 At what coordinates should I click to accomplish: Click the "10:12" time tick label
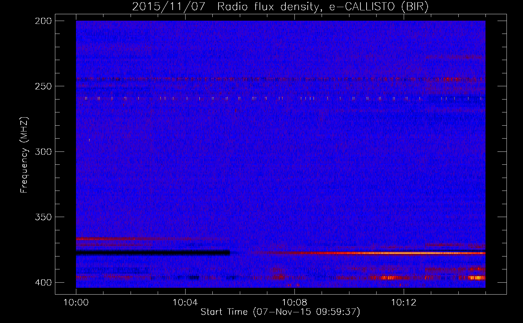pos(404,303)
